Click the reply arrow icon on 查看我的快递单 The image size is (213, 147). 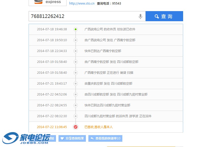point(92,138)
